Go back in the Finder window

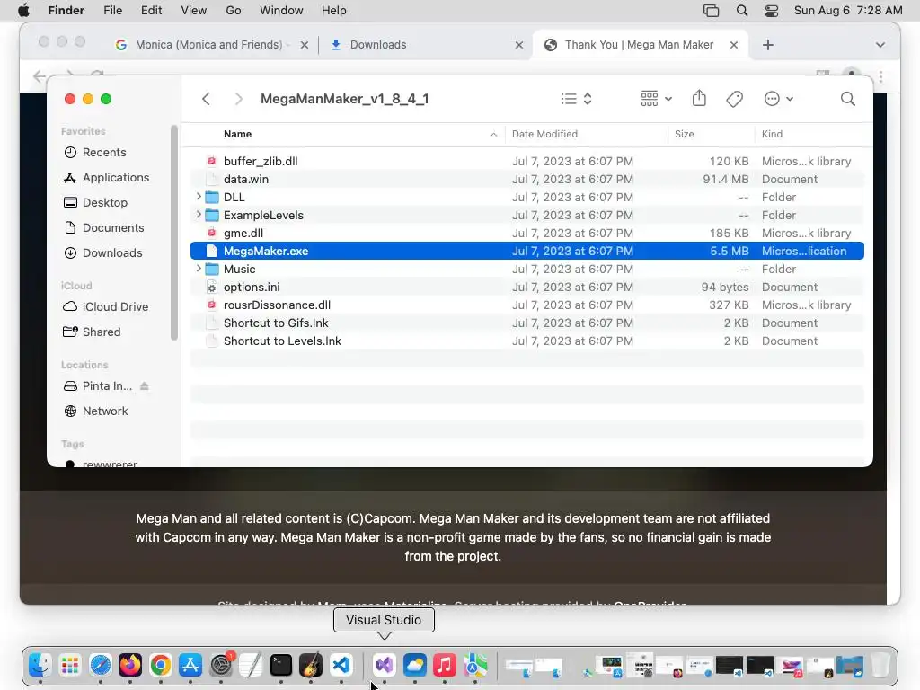click(206, 99)
